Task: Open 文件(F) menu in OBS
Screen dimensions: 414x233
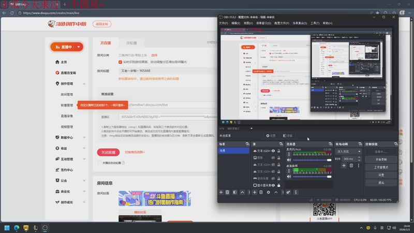Action: tap(224, 23)
